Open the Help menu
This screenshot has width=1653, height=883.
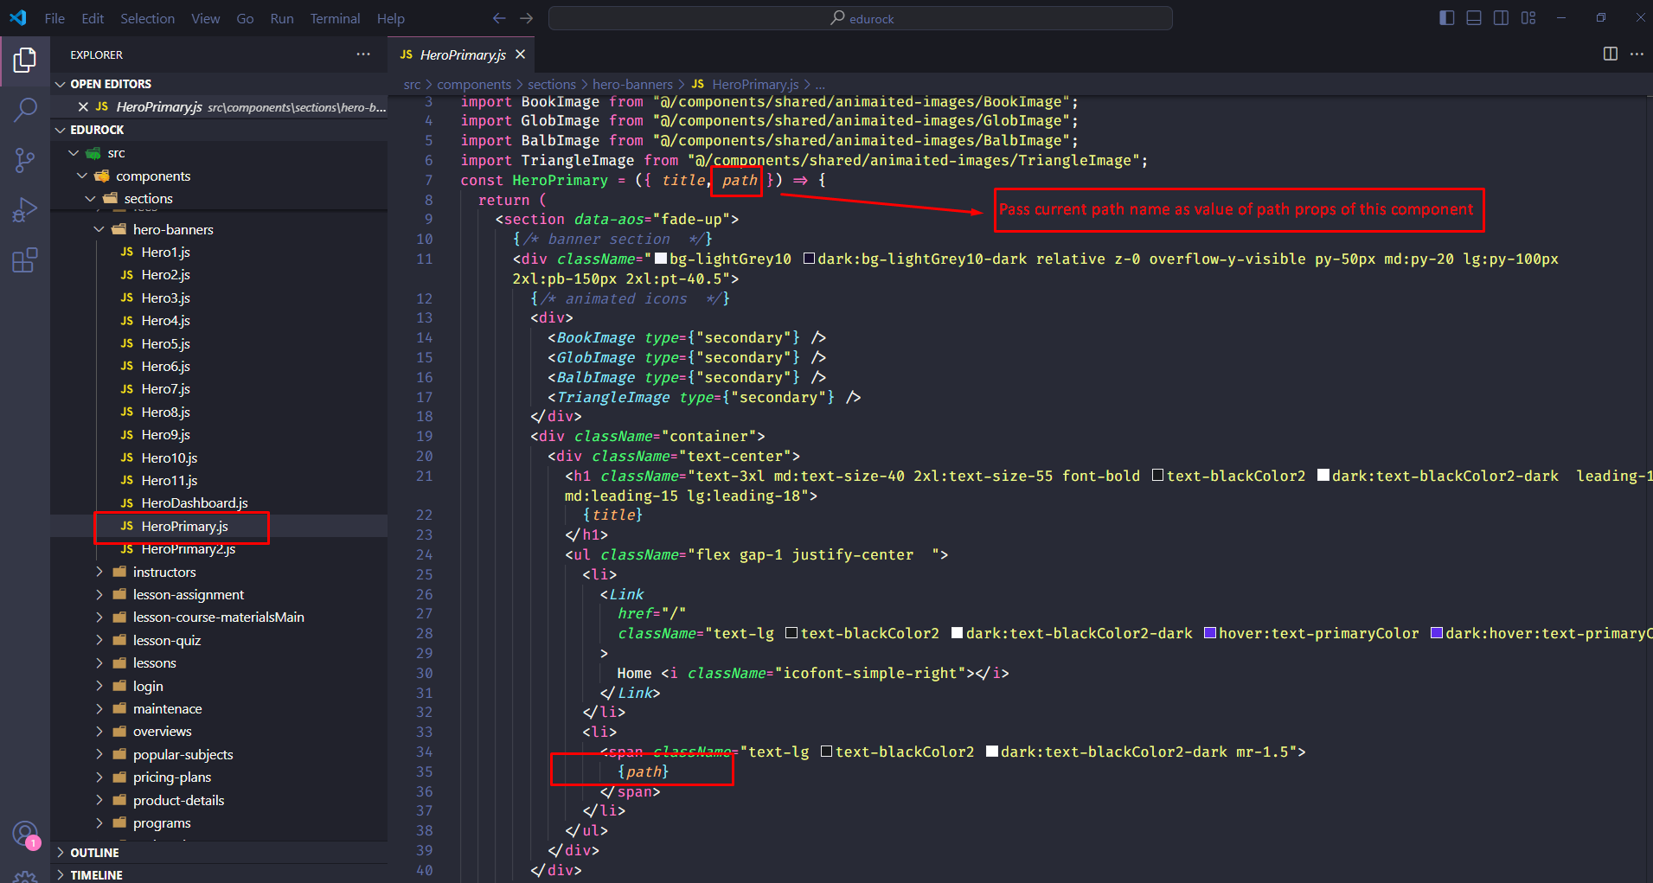click(x=390, y=18)
